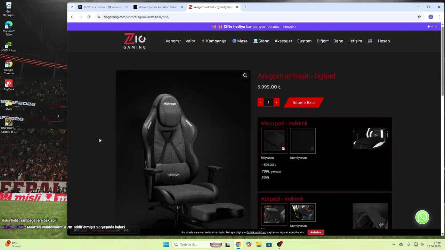The height and width of the screenshot is (250, 445).
Task: Open Chrome profile avatar
Action: click(431, 17)
